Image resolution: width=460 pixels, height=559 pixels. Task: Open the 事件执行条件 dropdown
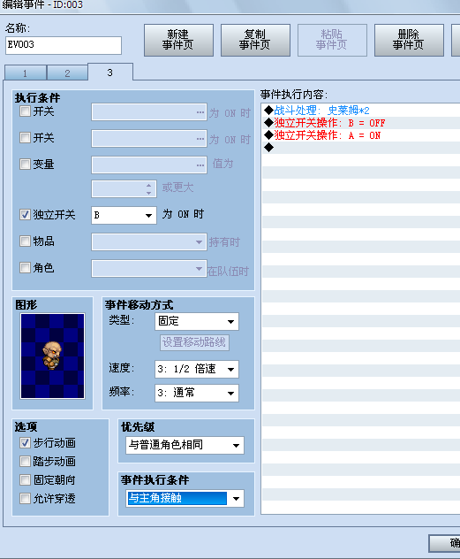point(185,498)
